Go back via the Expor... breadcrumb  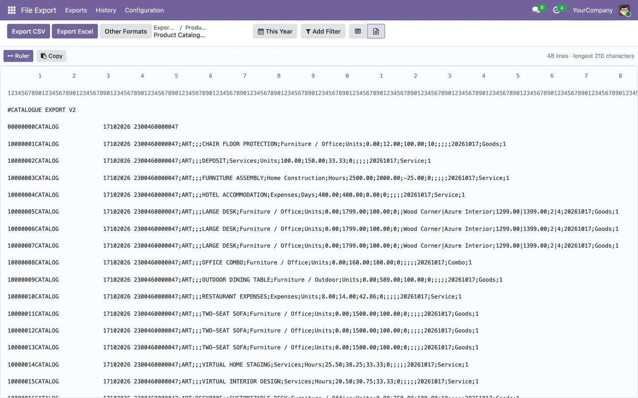(164, 27)
